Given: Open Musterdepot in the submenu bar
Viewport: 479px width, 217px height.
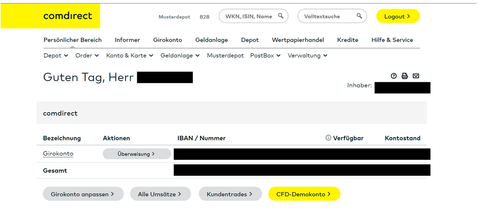Looking at the screenshot, I should 225,55.
